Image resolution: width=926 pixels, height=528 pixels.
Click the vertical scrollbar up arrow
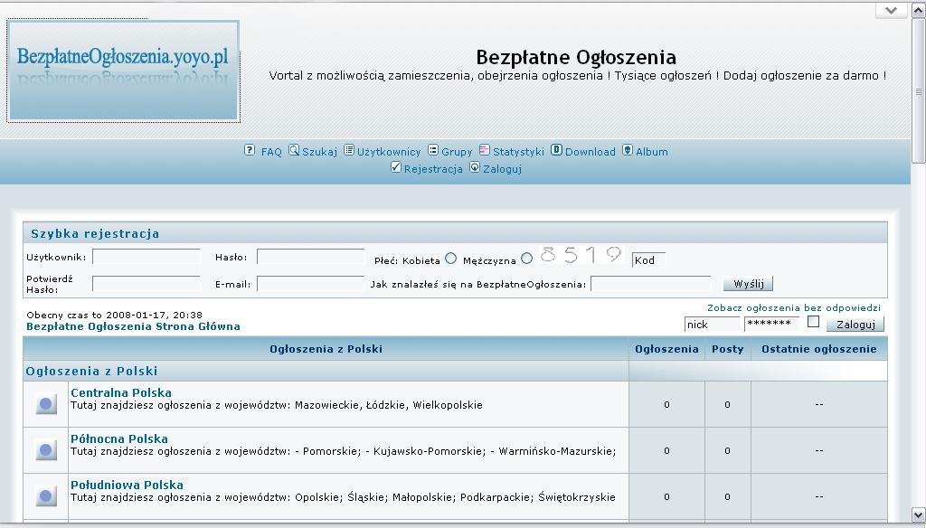pyautogui.click(x=919, y=10)
